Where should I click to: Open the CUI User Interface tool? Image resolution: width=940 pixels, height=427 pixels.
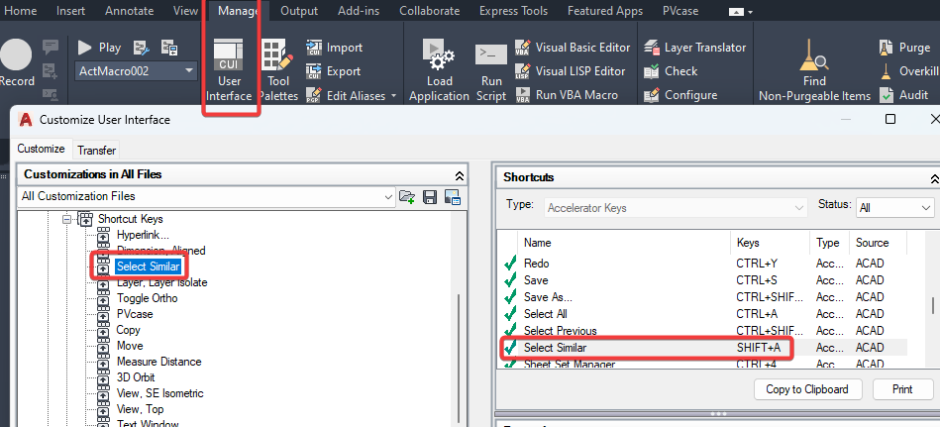click(229, 69)
